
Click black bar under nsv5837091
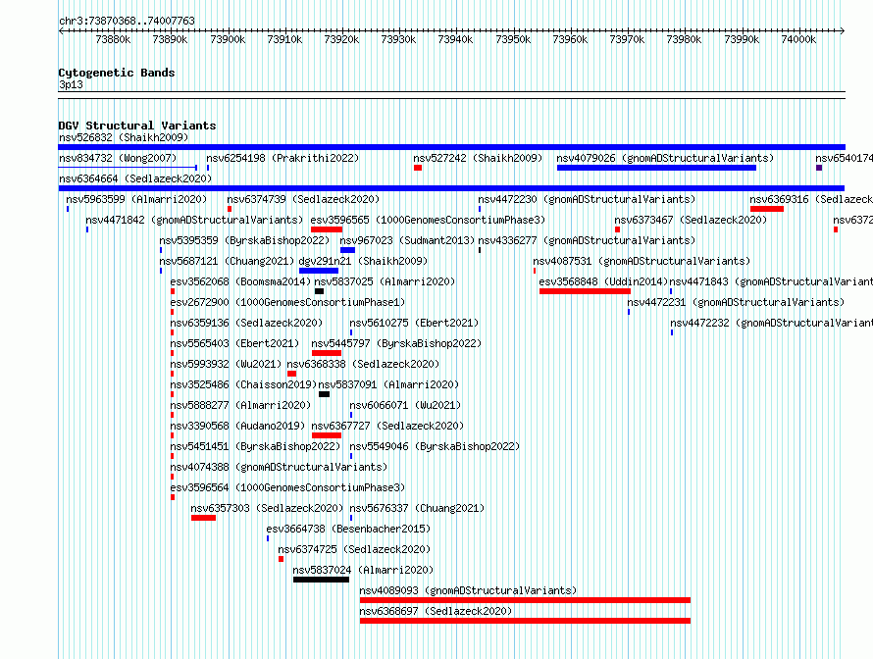(324, 394)
